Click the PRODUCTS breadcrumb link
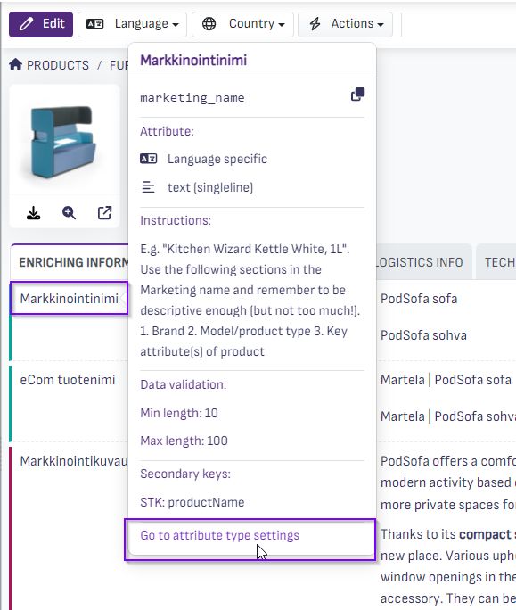 [58, 65]
